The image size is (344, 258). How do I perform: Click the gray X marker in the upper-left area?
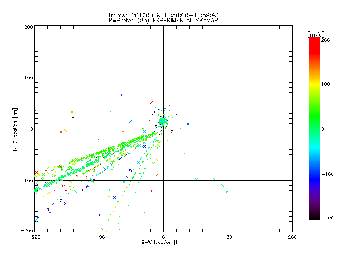[x=72, y=112]
